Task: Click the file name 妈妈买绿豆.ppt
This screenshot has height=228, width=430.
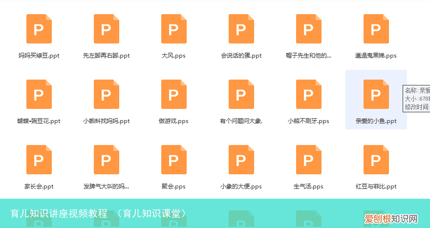Action: (x=39, y=56)
